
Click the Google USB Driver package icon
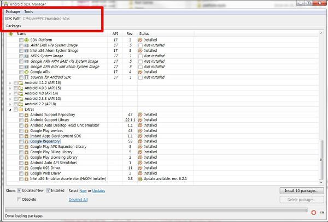coord(26,168)
